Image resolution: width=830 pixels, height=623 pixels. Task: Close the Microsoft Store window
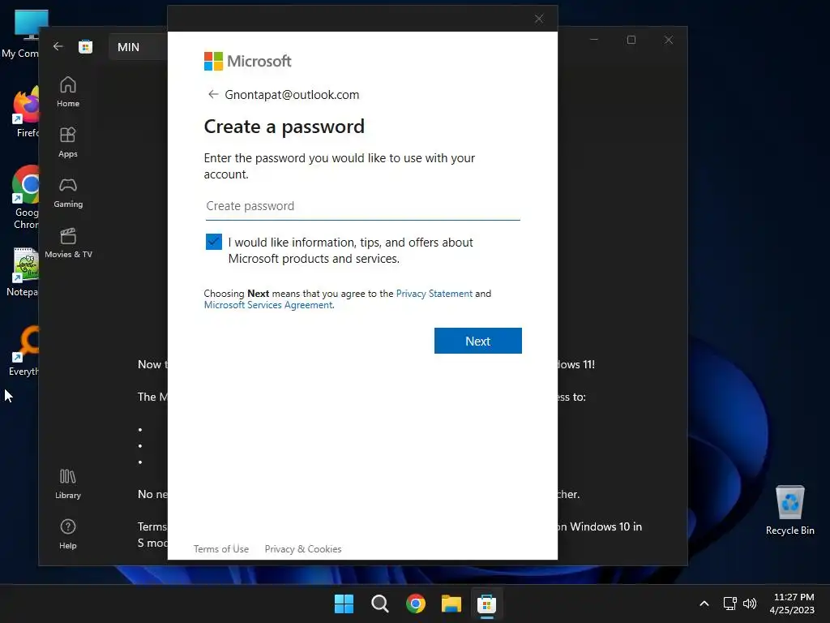coord(669,40)
